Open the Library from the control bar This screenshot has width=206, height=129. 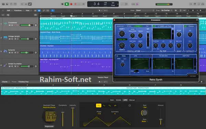point(3,4)
